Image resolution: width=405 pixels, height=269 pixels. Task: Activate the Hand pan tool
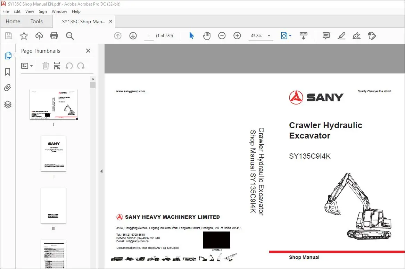(x=206, y=36)
